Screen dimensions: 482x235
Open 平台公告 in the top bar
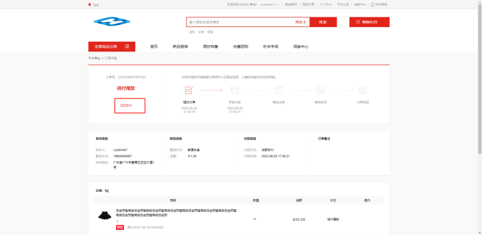(x=343, y=5)
